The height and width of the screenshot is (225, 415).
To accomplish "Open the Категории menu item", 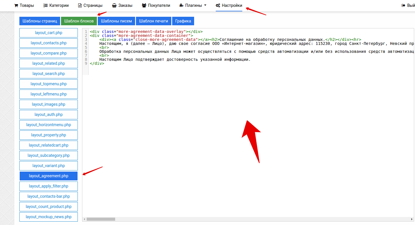I will [x=56, y=5].
